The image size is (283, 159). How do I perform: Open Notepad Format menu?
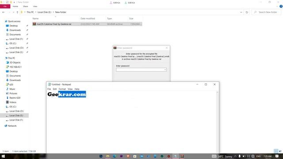coord(62,89)
